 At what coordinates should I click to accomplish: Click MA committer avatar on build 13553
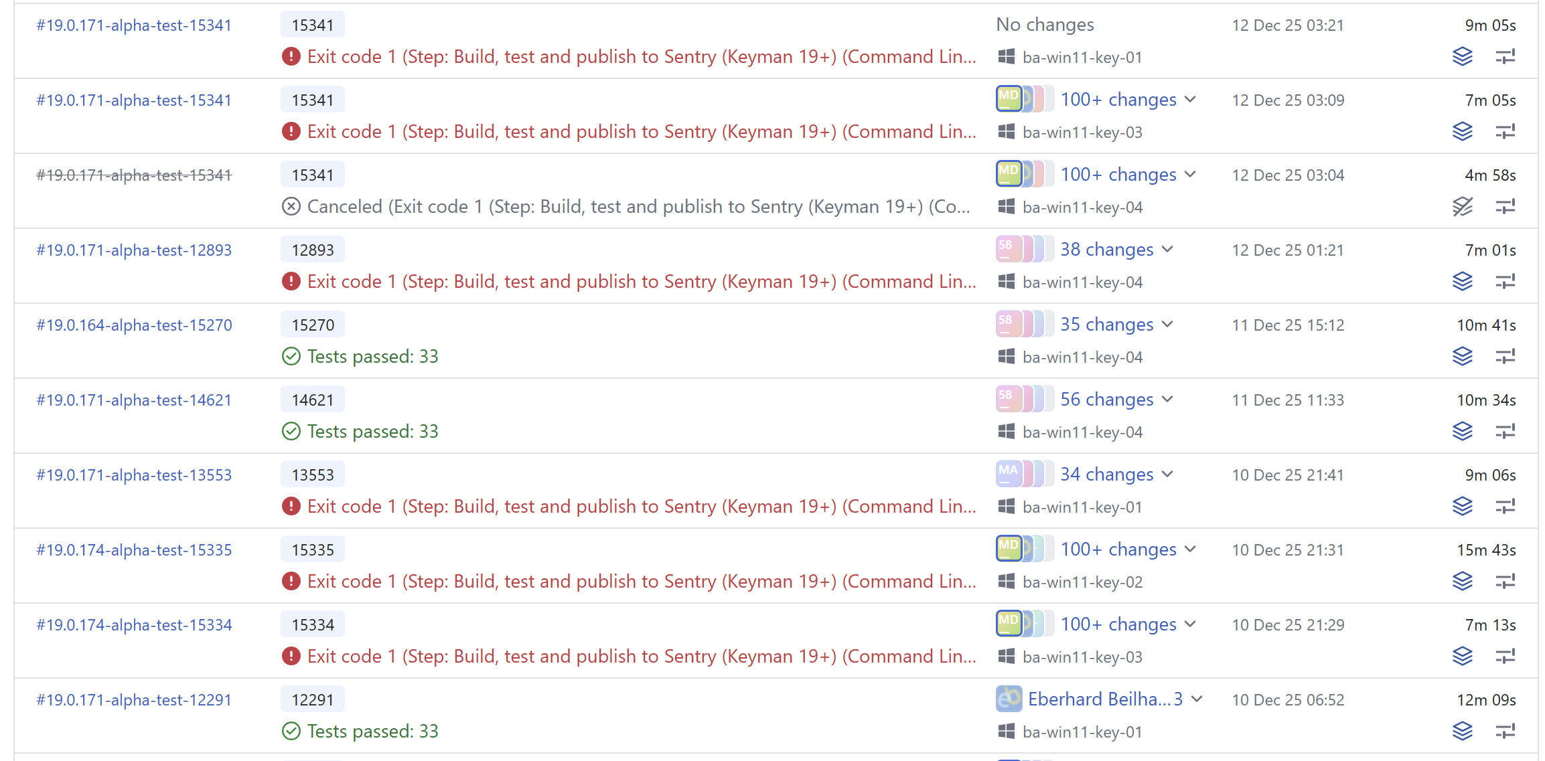[x=1008, y=474]
